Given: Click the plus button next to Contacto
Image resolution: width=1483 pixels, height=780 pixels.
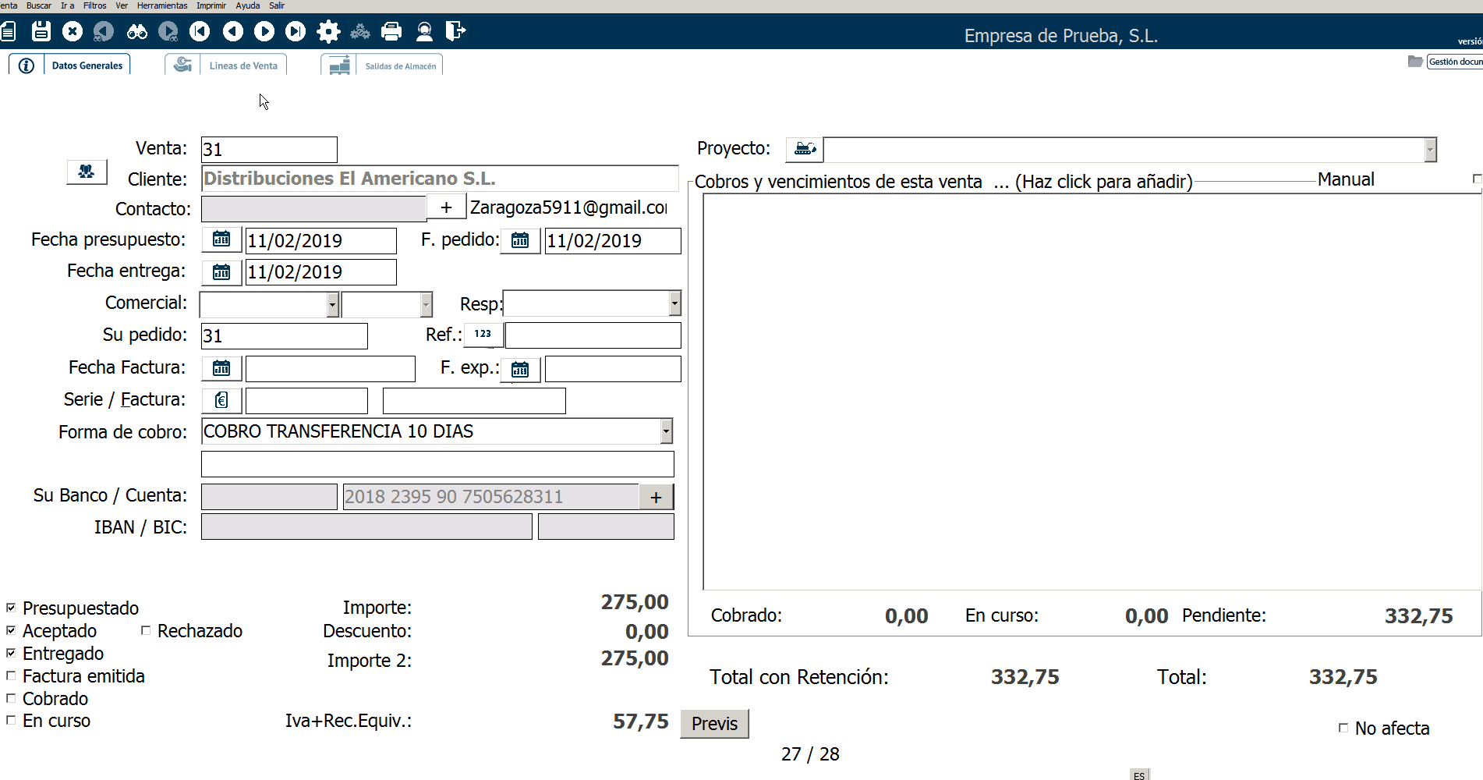Looking at the screenshot, I should pos(446,207).
